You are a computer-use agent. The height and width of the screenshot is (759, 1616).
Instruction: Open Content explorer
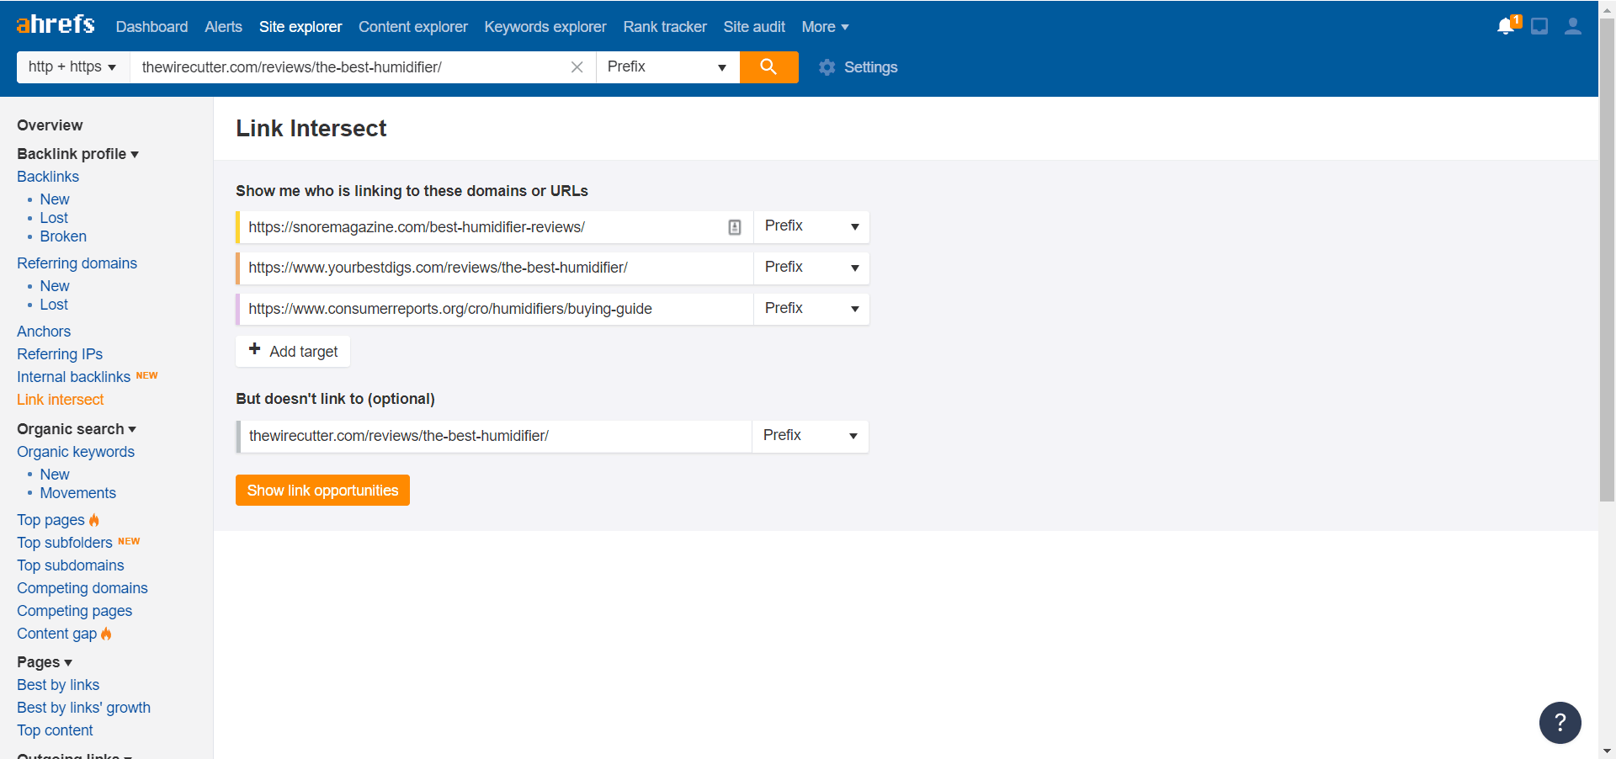412,27
